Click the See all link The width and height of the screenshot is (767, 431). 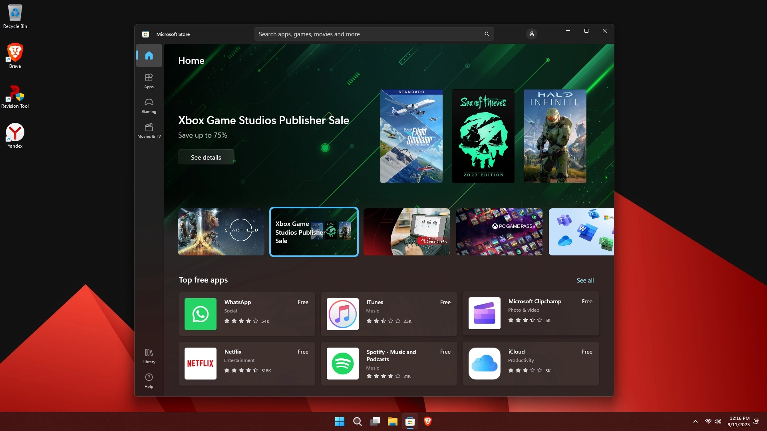(x=585, y=281)
